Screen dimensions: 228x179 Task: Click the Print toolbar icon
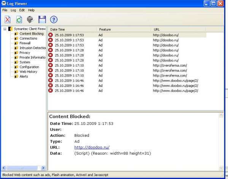30,19
